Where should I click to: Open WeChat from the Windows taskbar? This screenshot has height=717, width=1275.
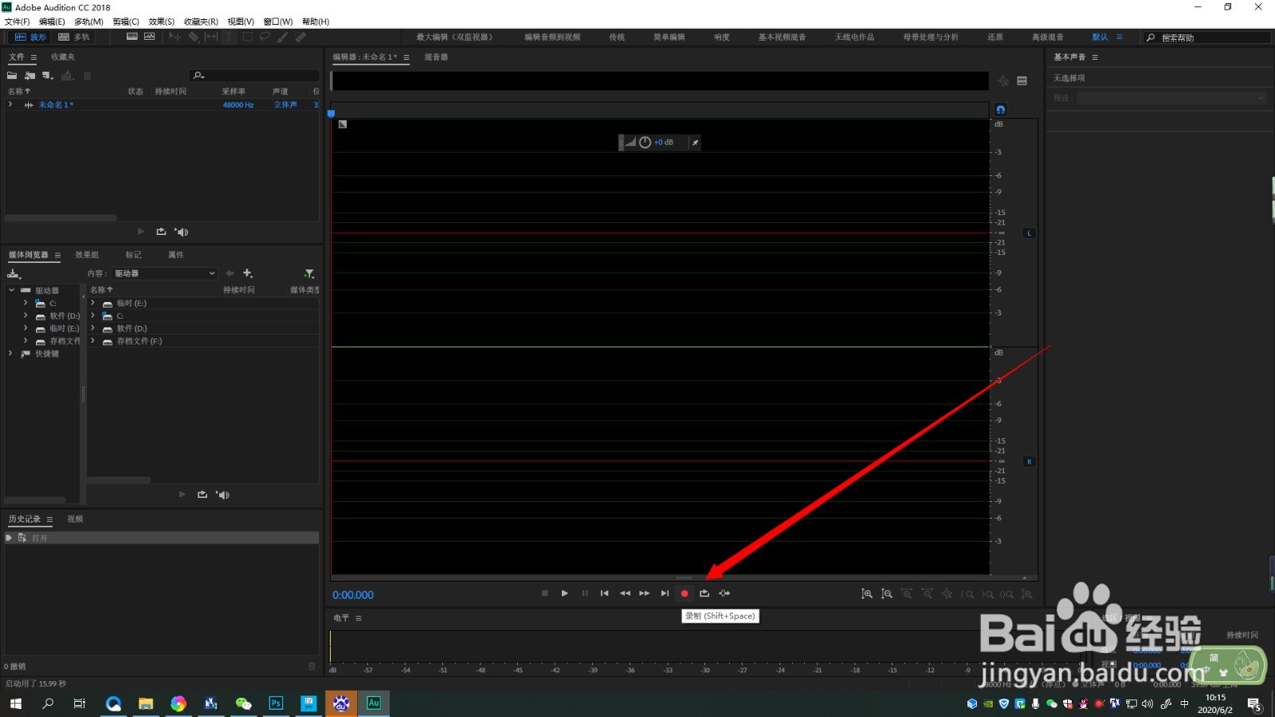(243, 703)
